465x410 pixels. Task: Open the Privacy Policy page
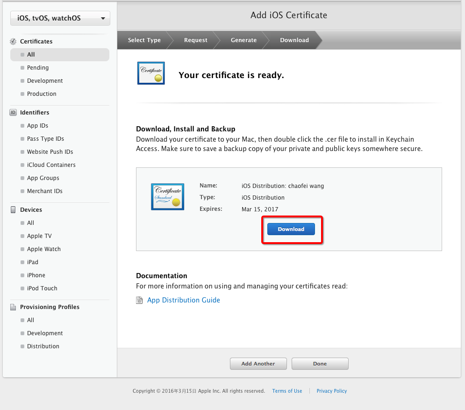pyautogui.click(x=331, y=391)
